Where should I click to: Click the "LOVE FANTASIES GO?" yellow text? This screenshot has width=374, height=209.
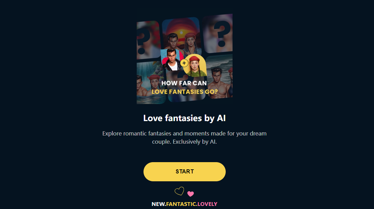185,92
